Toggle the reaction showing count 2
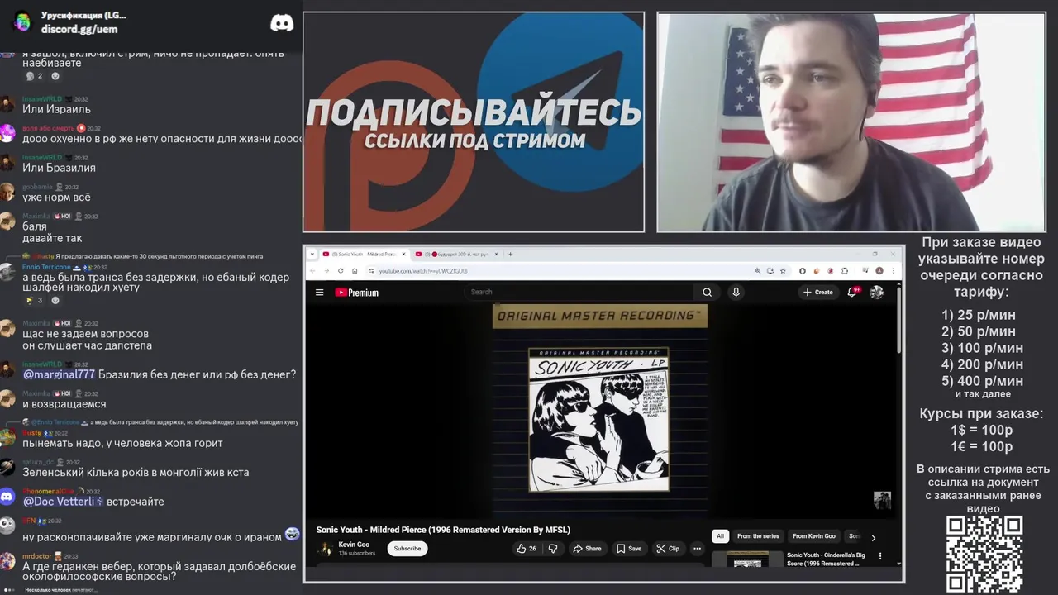This screenshot has width=1058, height=595. tap(33, 76)
